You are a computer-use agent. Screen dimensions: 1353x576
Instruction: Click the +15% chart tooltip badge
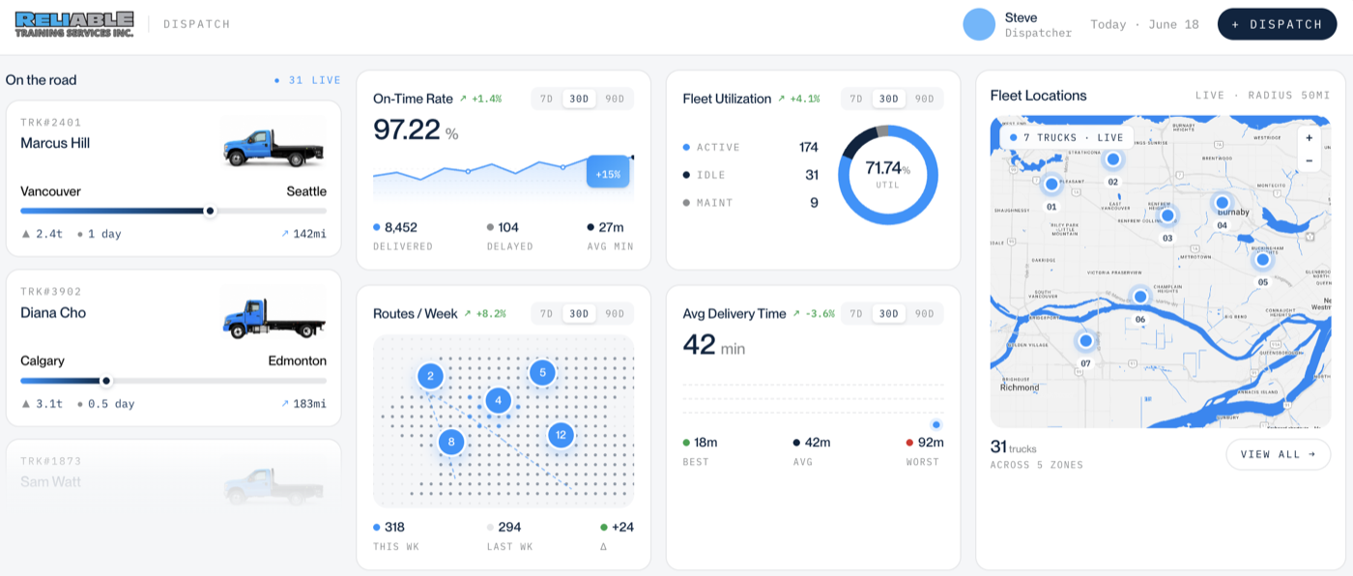[608, 173]
